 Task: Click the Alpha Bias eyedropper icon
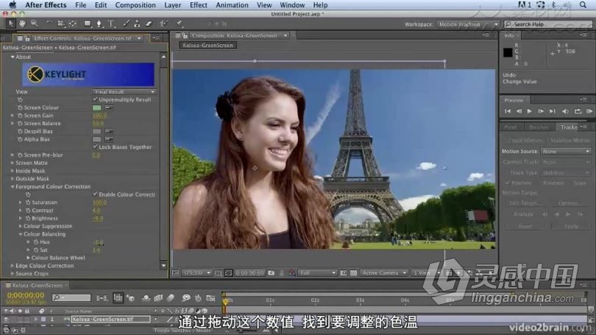[109, 139]
